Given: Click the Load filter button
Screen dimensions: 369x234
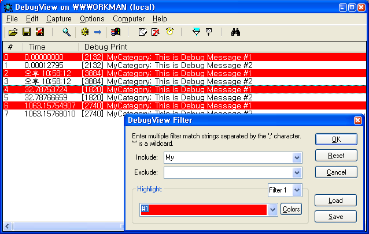Looking at the screenshot, I should tap(335, 201).
